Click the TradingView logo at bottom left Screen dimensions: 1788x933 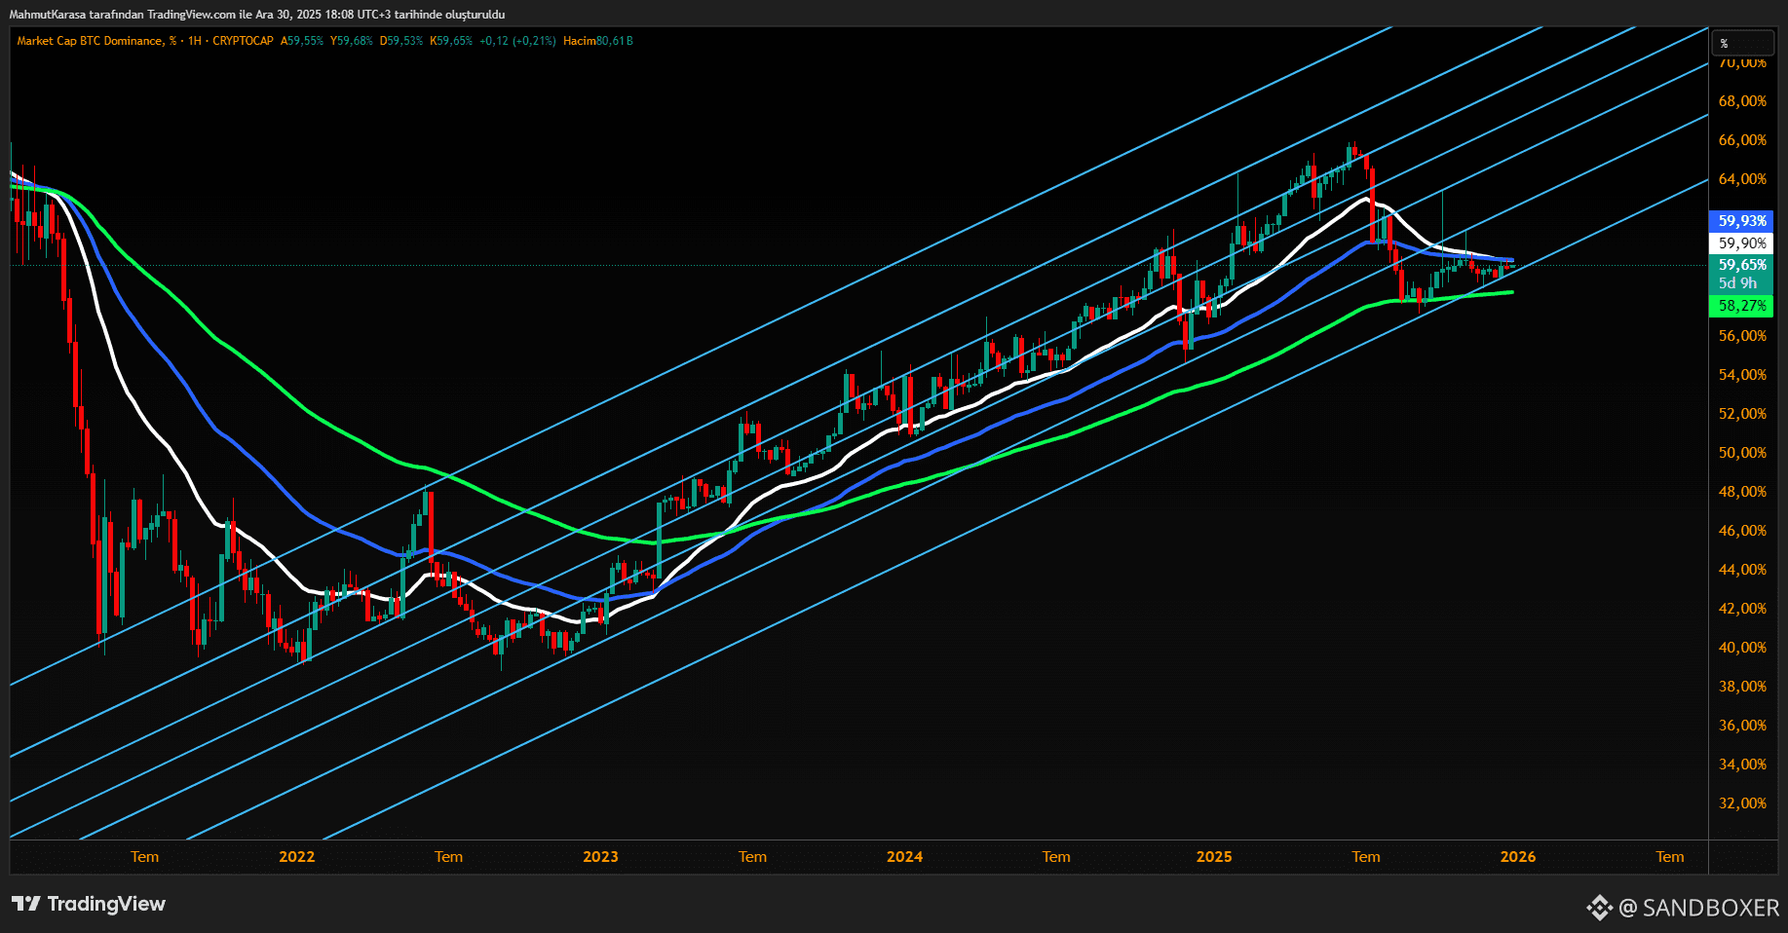click(89, 904)
